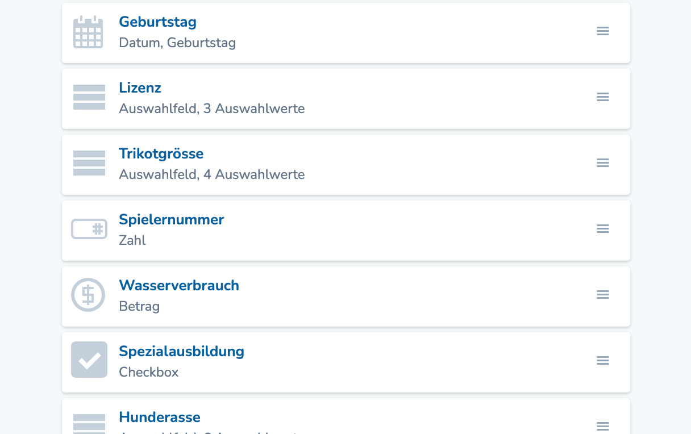Image resolution: width=691 pixels, height=434 pixels.
Task: Click the selection icon next to Hunderasse
Action: coord(89,425)
